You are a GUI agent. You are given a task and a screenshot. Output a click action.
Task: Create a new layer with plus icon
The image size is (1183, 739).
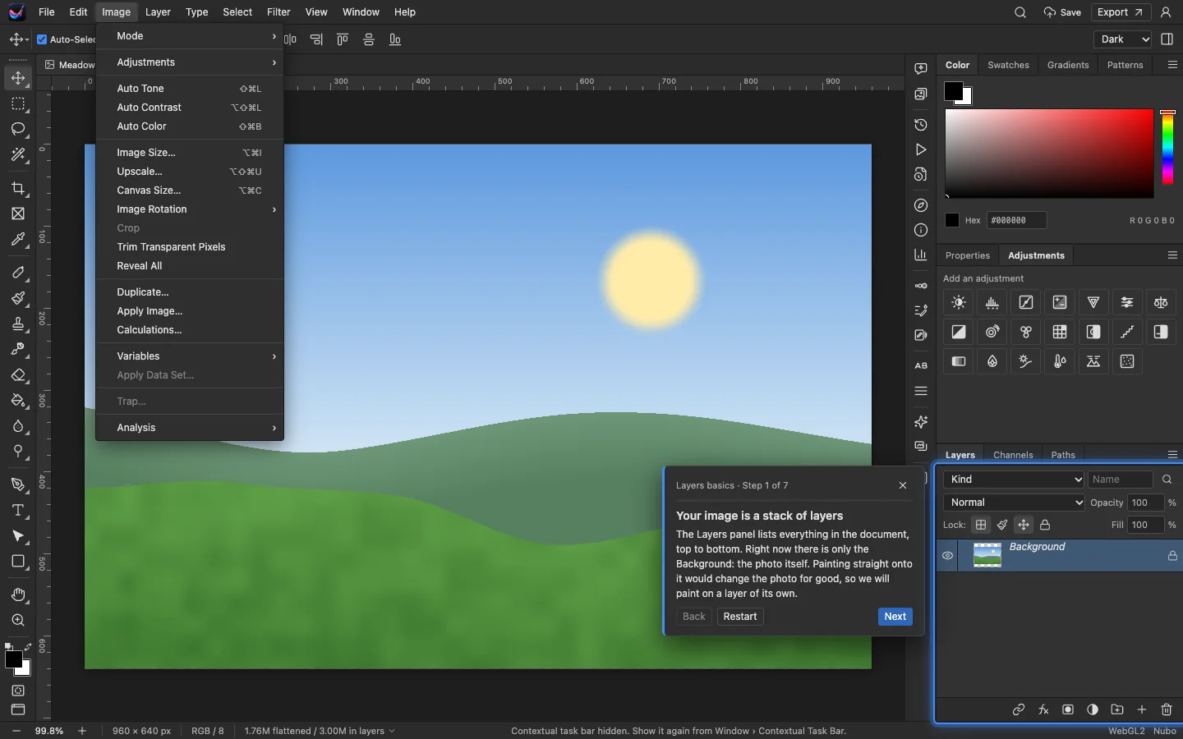1142,709
